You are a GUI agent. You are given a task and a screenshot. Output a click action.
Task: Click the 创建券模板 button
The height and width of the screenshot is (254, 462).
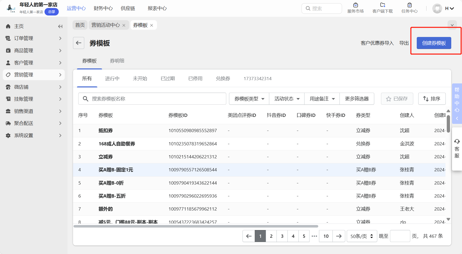click(x=434, y=43)
